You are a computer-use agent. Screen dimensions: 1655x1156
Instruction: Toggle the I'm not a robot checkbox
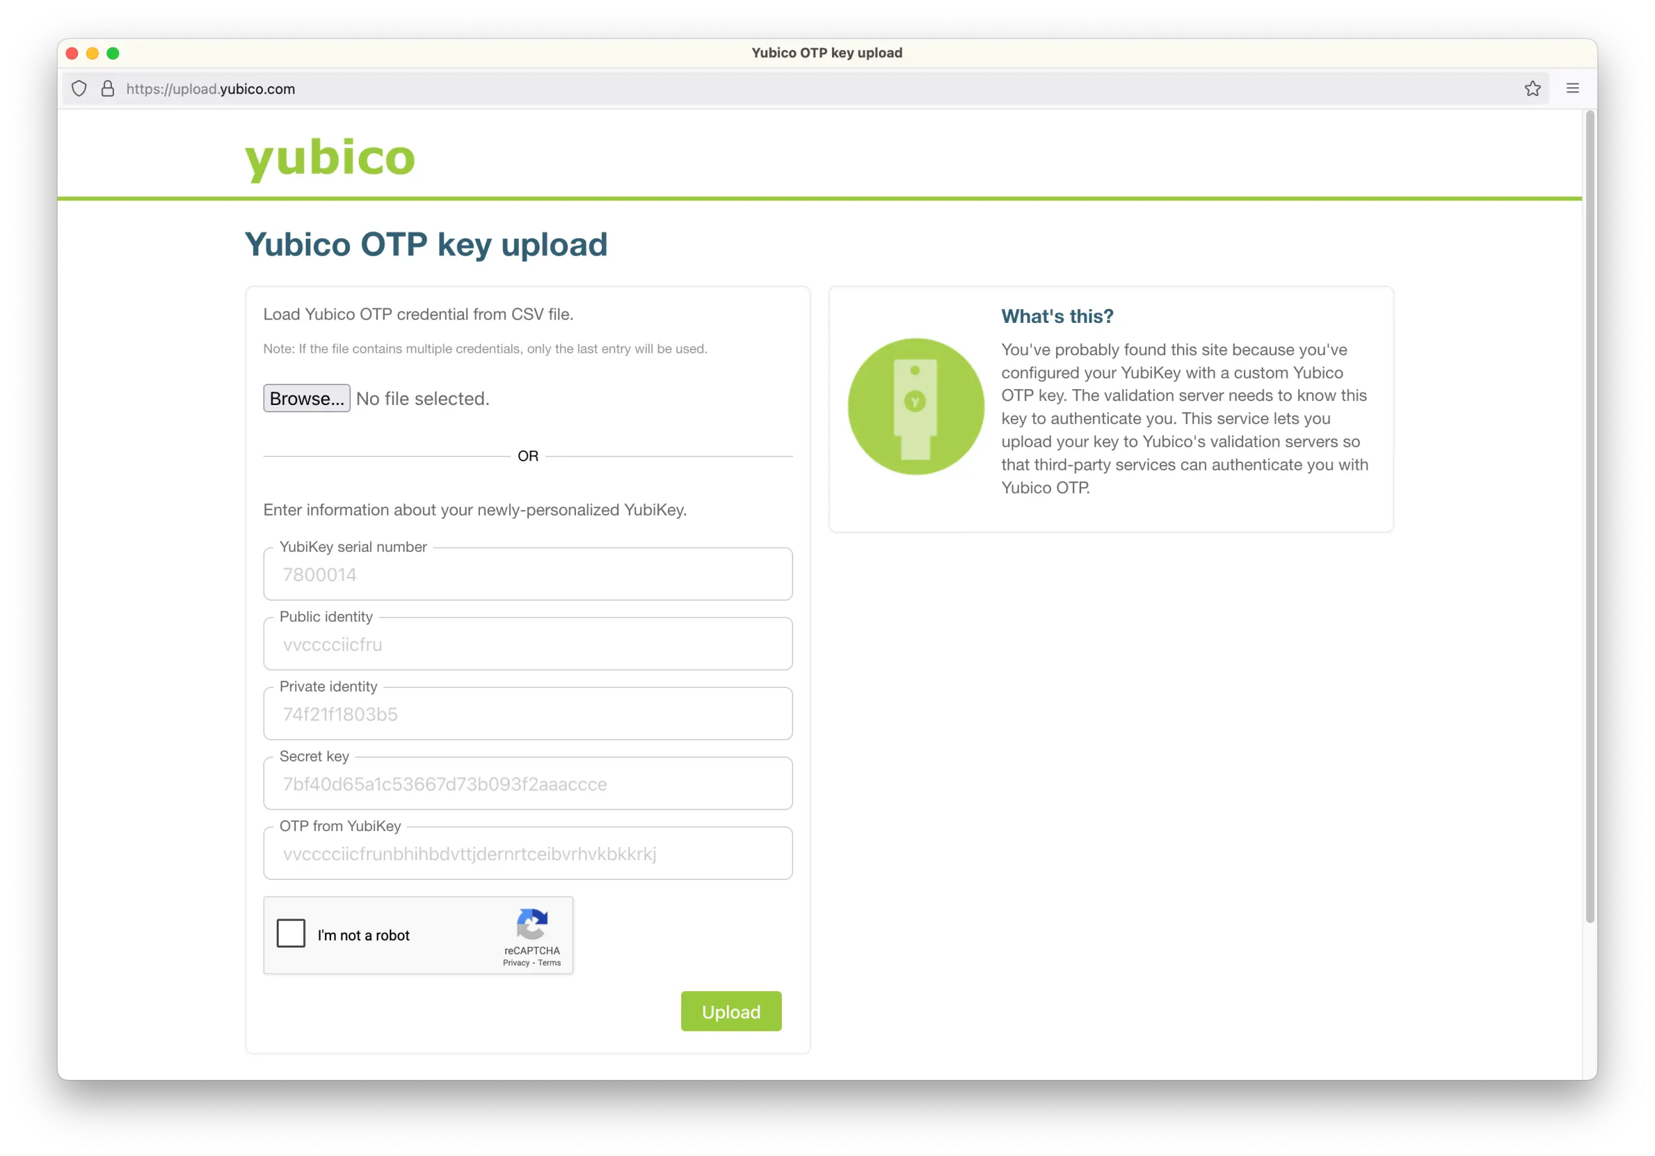[291, 935]
